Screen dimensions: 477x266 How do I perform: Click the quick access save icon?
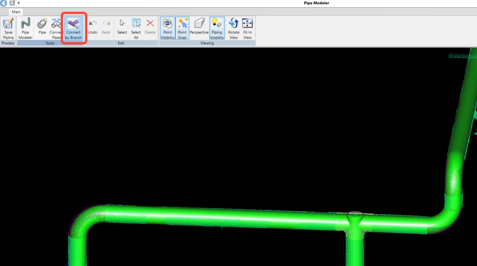click(x=12, y=3)
